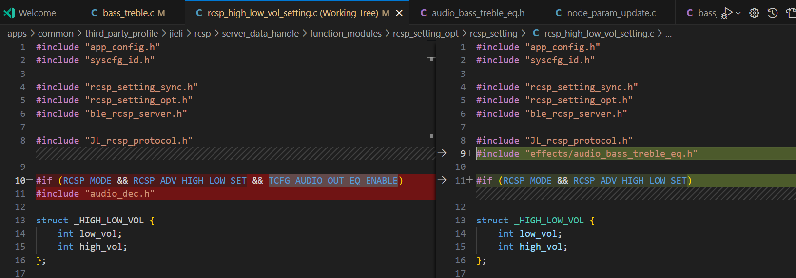Close the rcsp_high_low_vol_setting.c Working Tree tab
This screenshot has width=796, height=278.
[399, 13]
